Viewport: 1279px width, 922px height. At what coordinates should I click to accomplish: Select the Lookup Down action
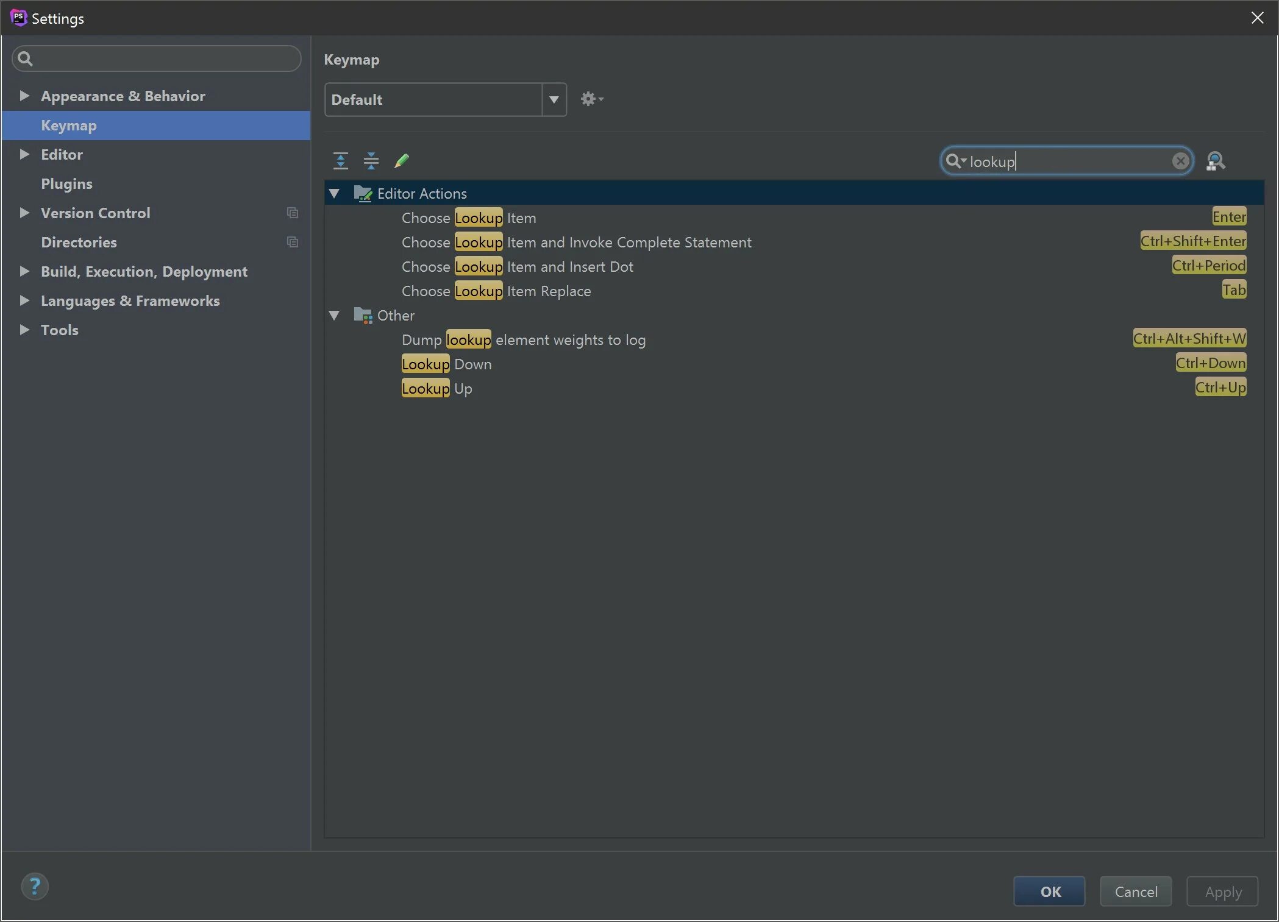point(446,364)
